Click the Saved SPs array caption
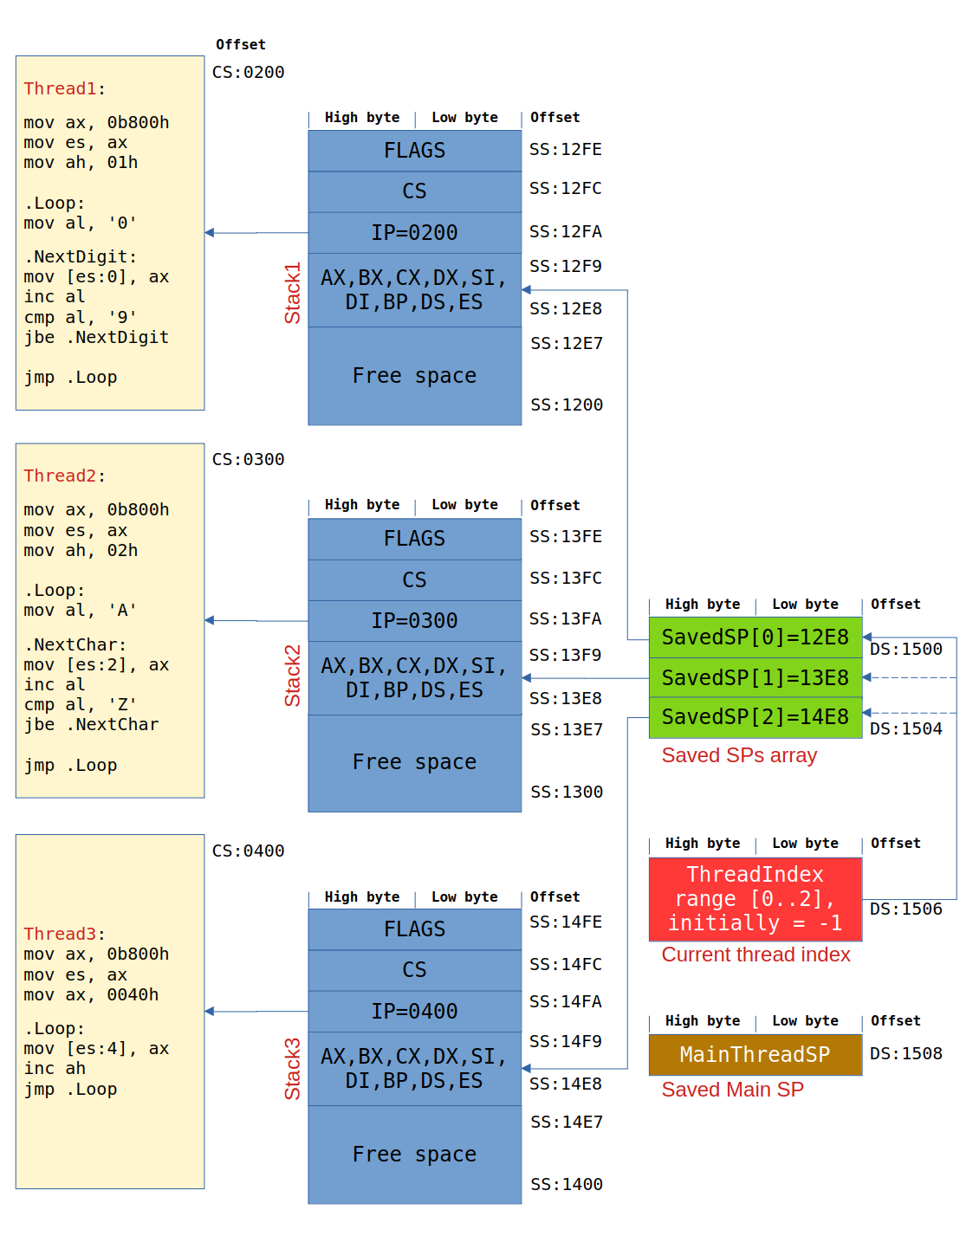The image size is (973, 1249). click(x=739, y=756)
